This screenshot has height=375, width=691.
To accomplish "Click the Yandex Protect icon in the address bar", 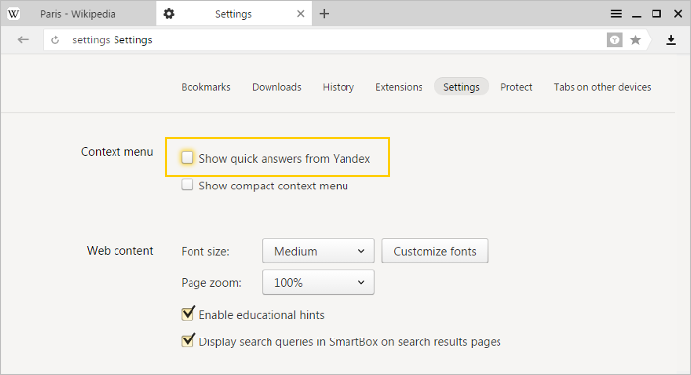I will click(614, 40).
